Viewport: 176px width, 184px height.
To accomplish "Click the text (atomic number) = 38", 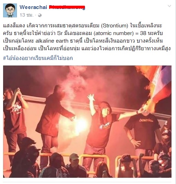I will pyautogui.click(x=120, y=33).
